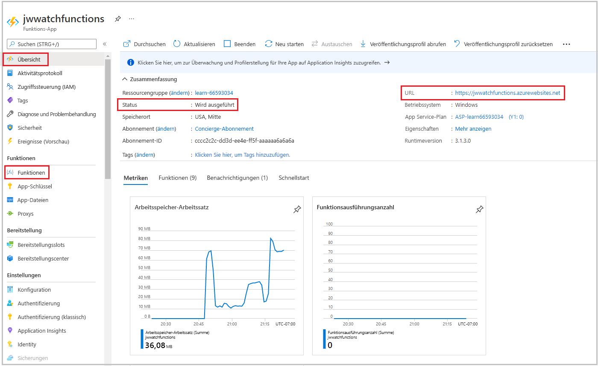Click the Identity key icon
Image resolution: width=598 pixels, height=366 pixels.
point(10,344)
